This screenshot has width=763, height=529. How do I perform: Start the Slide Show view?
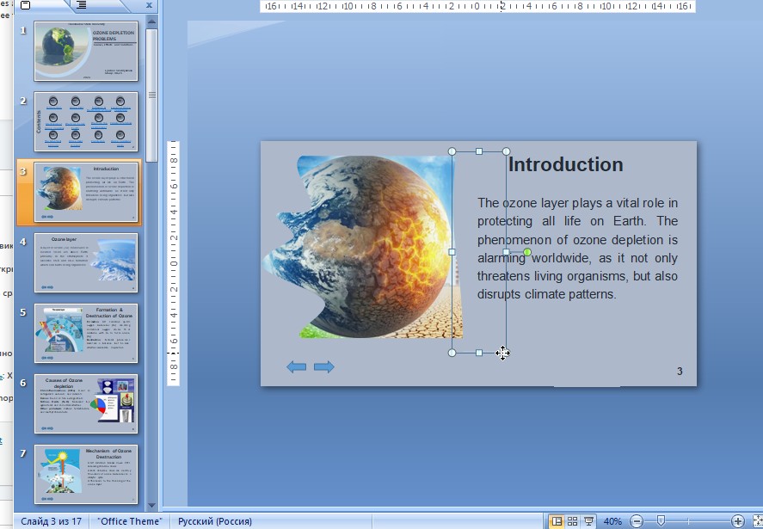pyautogui.click(x=588, y=521)
